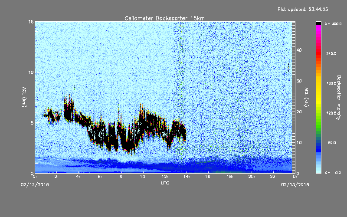
Task: Click the 10: hour tick label on x-axis
Action: 143,177
